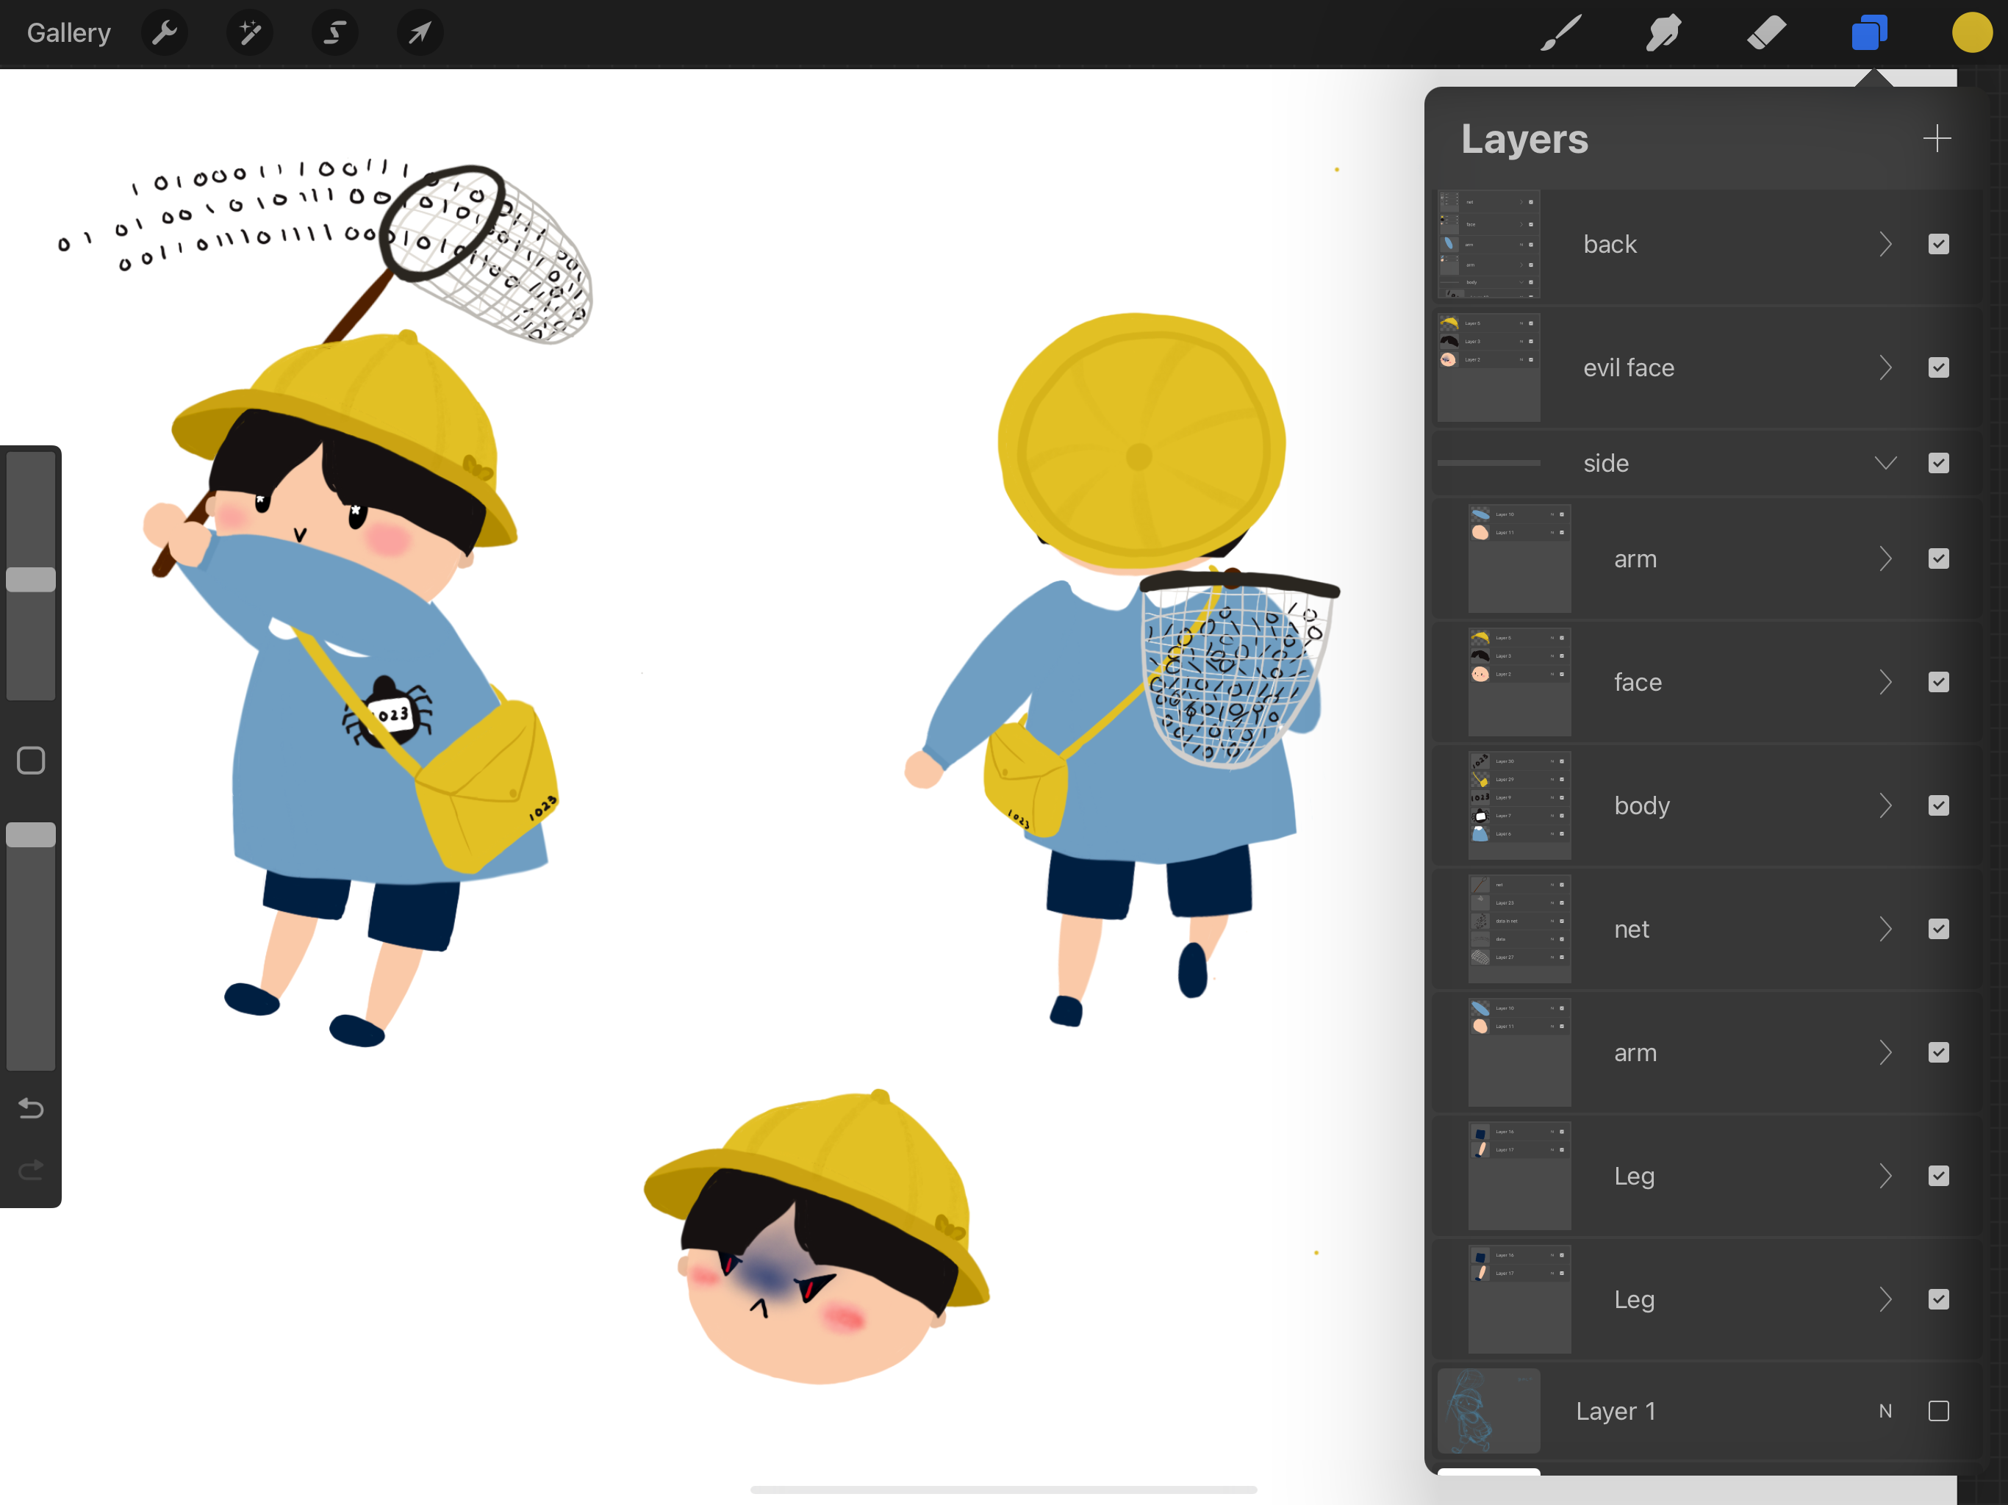2008x1505 pixels.
Task: Hide the back layer group
Action: point(1938,244)
